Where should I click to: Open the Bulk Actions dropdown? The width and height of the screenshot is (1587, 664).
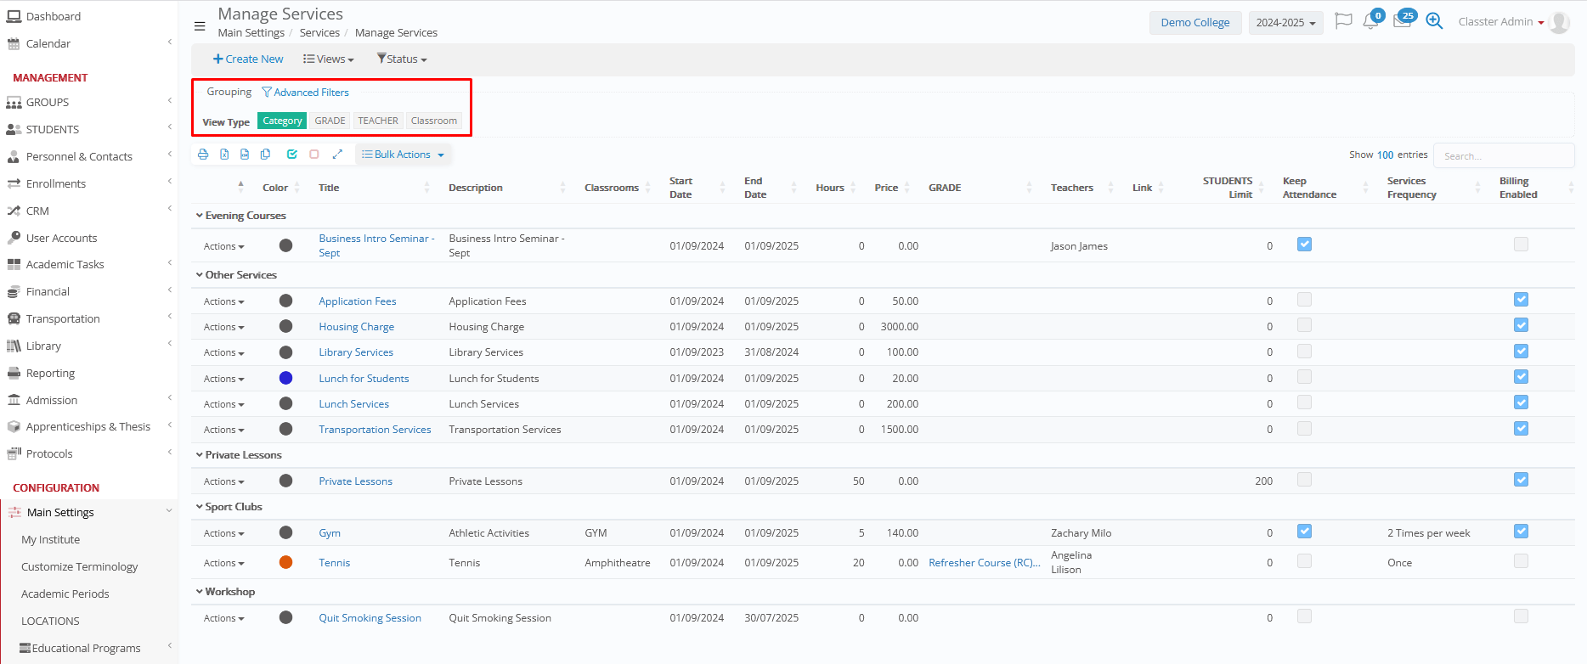[x=403, y=155]
